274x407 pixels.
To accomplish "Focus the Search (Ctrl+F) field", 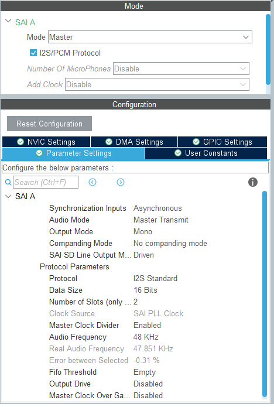I will 46,182.
